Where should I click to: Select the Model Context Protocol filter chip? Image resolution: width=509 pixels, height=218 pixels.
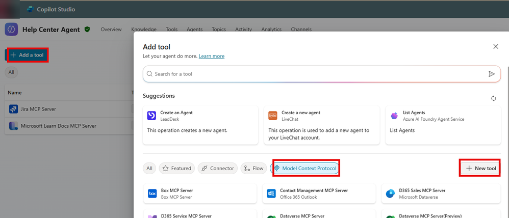point(304,169)
